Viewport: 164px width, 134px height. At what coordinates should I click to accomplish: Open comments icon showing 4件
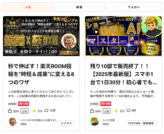pos(128,110)
